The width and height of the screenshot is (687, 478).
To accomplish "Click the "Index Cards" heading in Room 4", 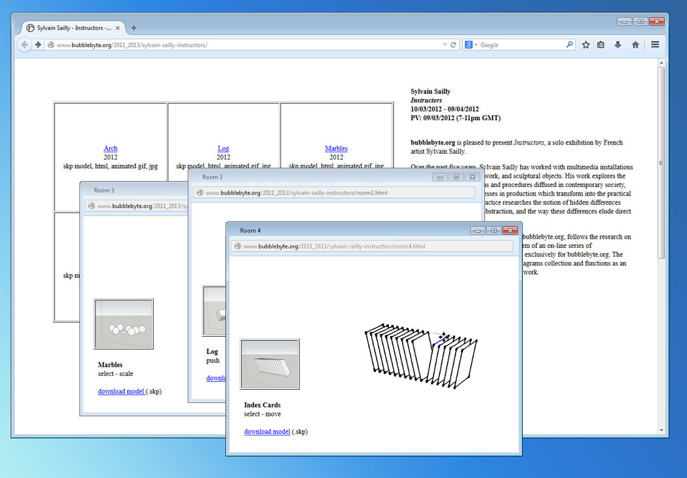I will (262, 405).
